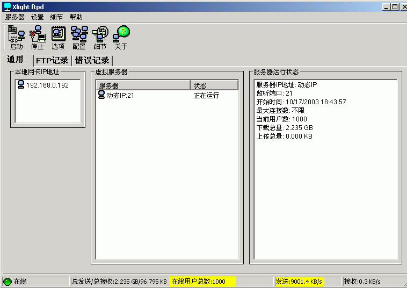This screenshot has width=407, height=288.
Task: Open the 关于 about toolbar icon
Action: point(121,38)
